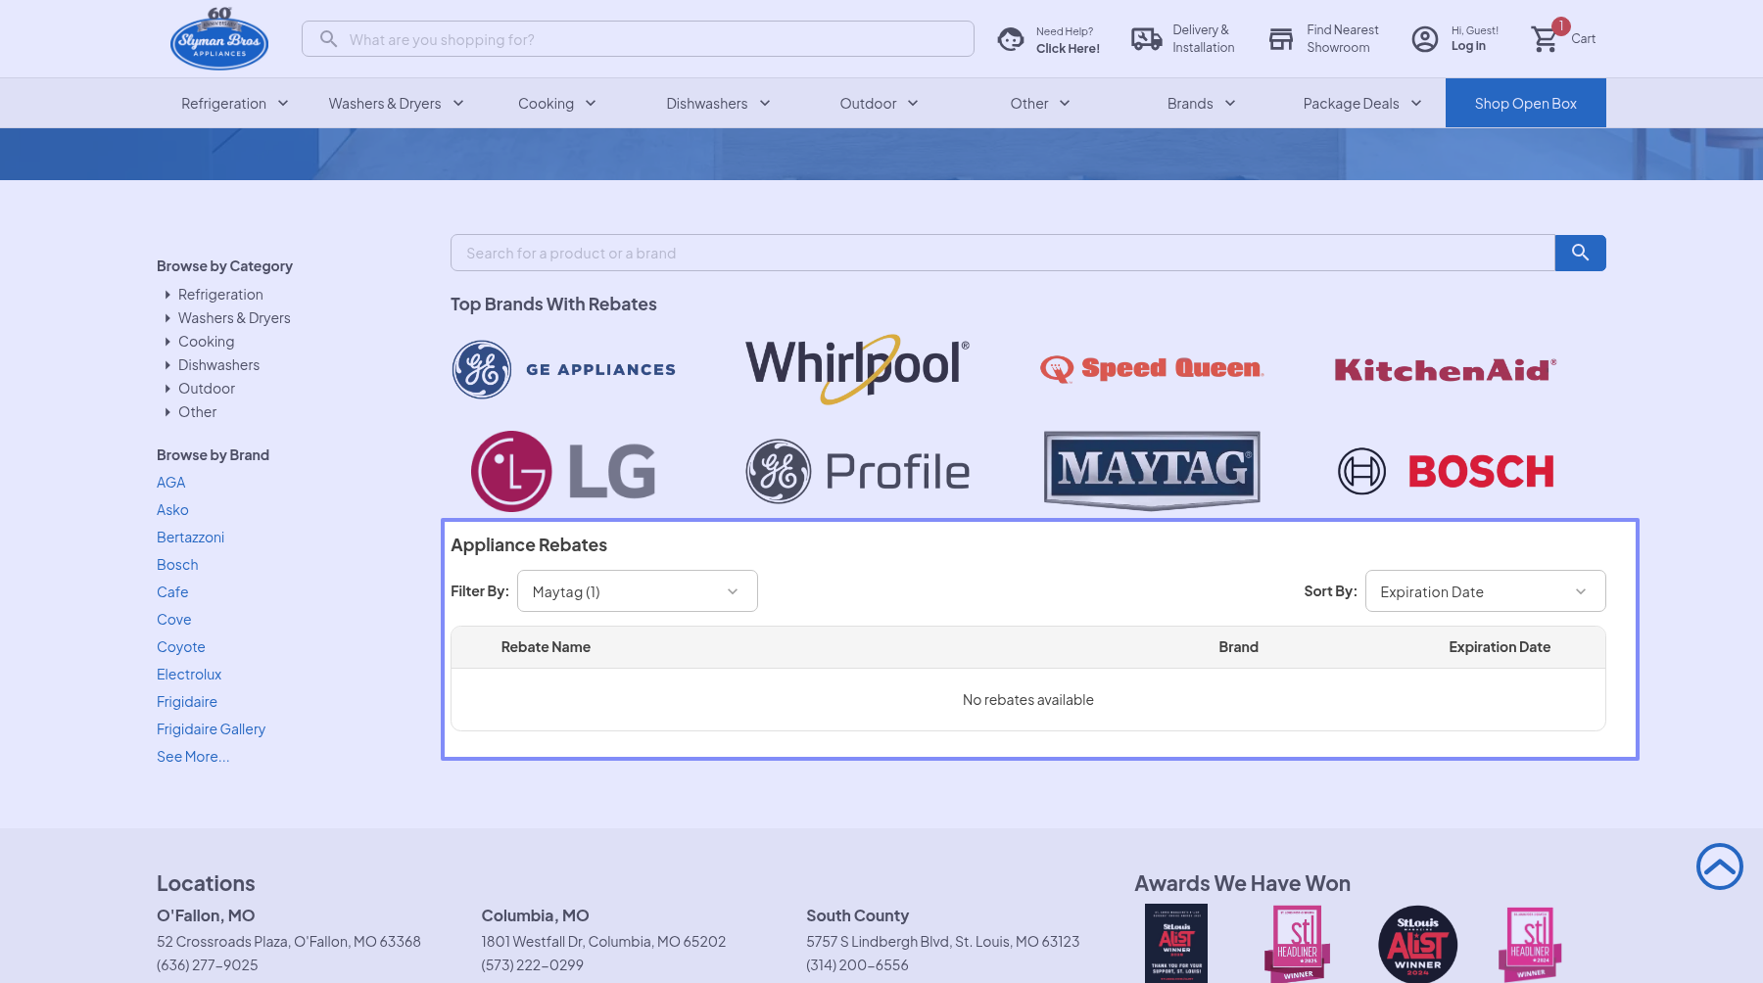Expand the Refrigeration category in sidebar
The width and height of the screenshot is (1763, 983).
(220, 295)
